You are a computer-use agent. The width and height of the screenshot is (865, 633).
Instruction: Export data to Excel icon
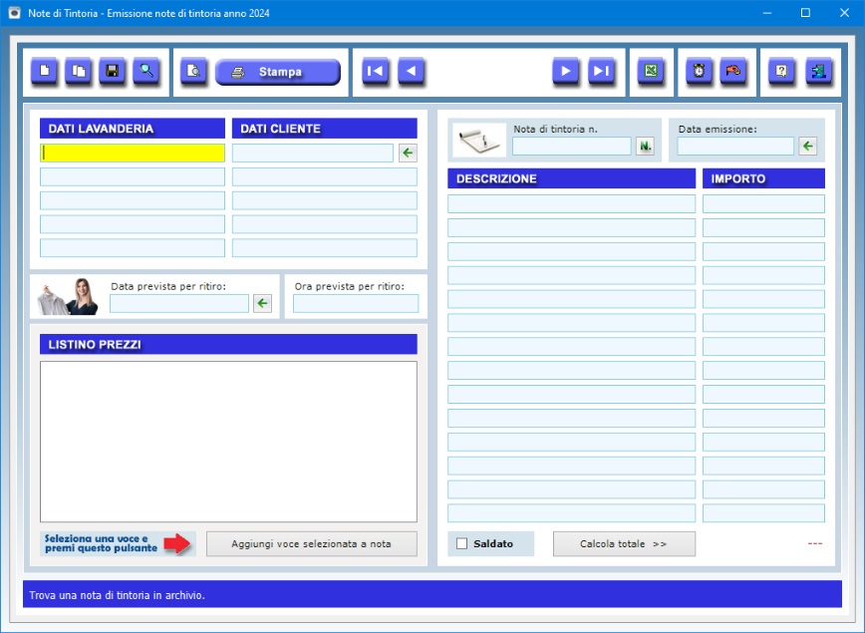pyautogui.click(x=651, y=71)
